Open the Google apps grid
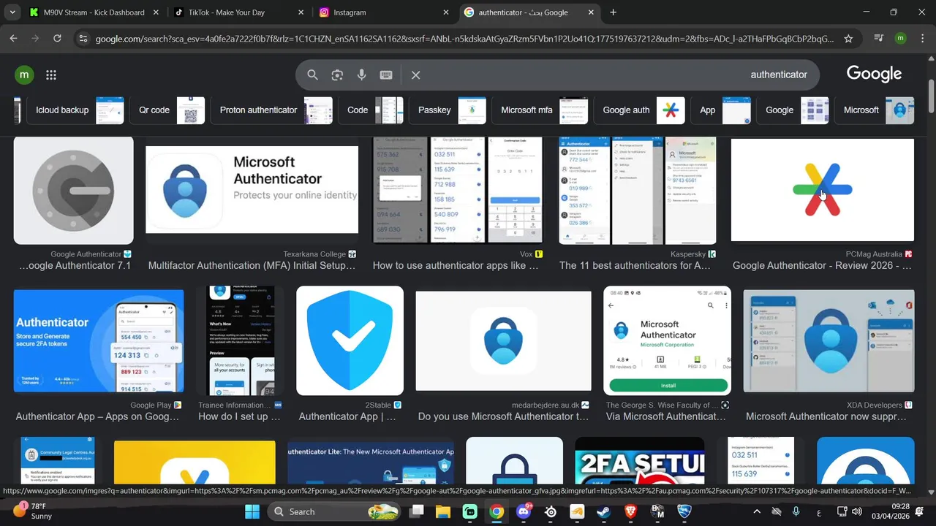Image resolution: width=936 pixels, height=526 pixels. tap(51, 75)
